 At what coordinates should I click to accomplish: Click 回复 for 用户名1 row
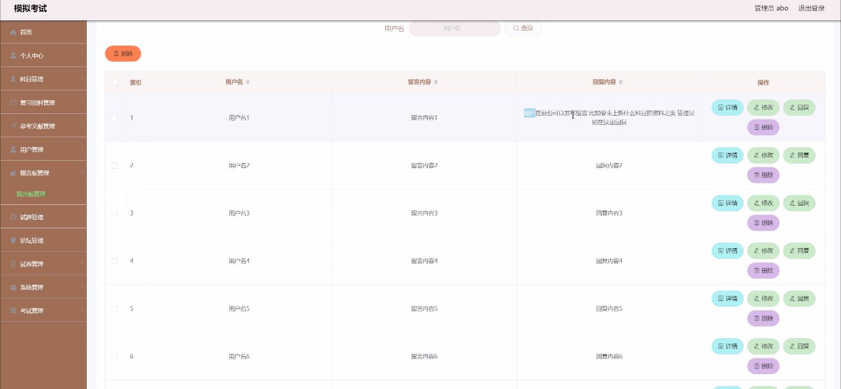[799, 108]
